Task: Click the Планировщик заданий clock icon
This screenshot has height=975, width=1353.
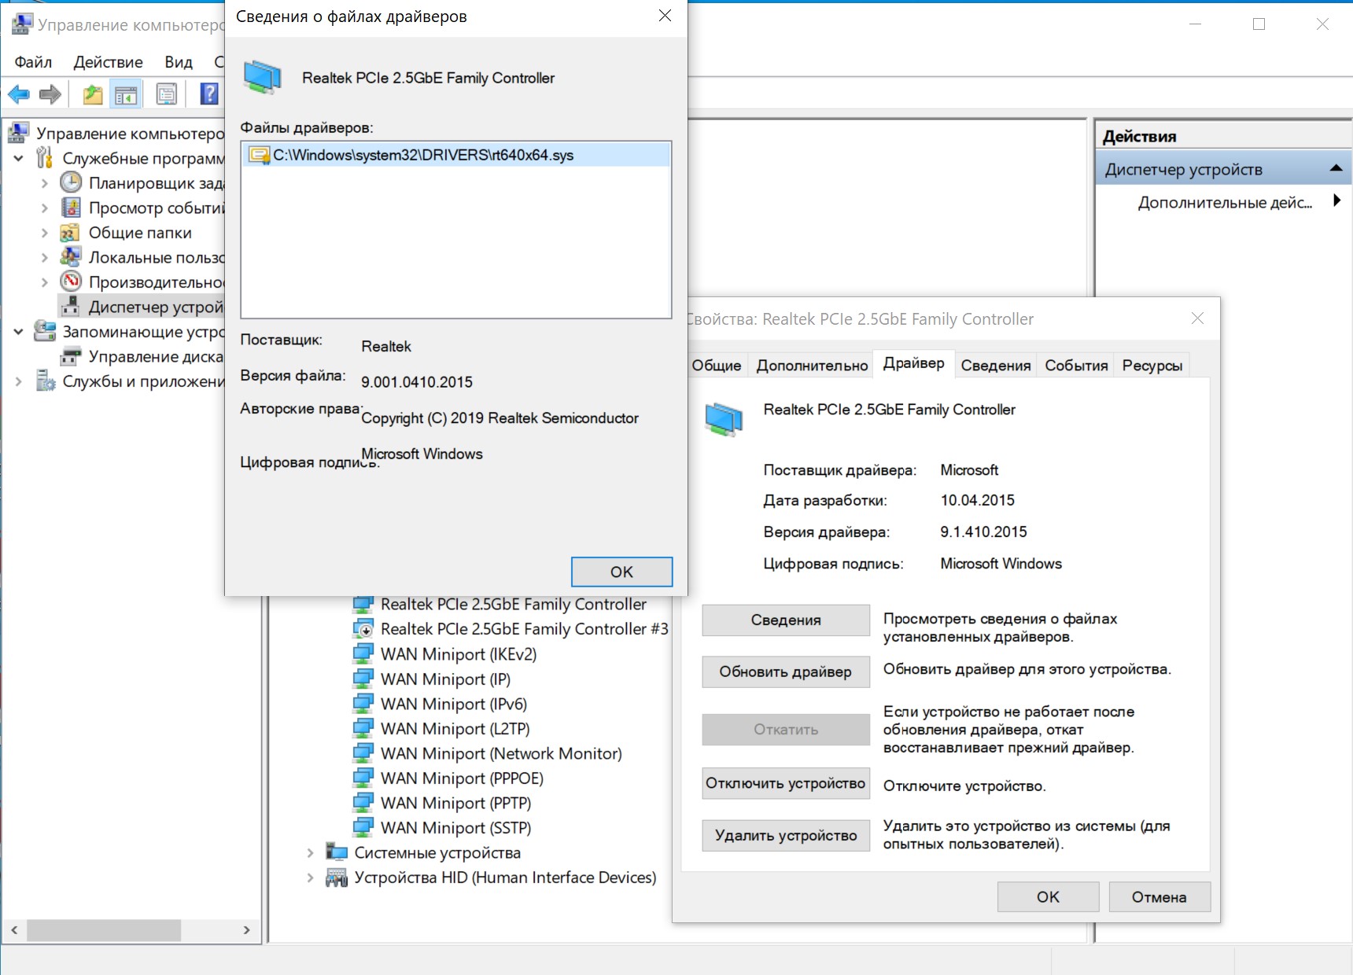Action: tap(71, 183)
